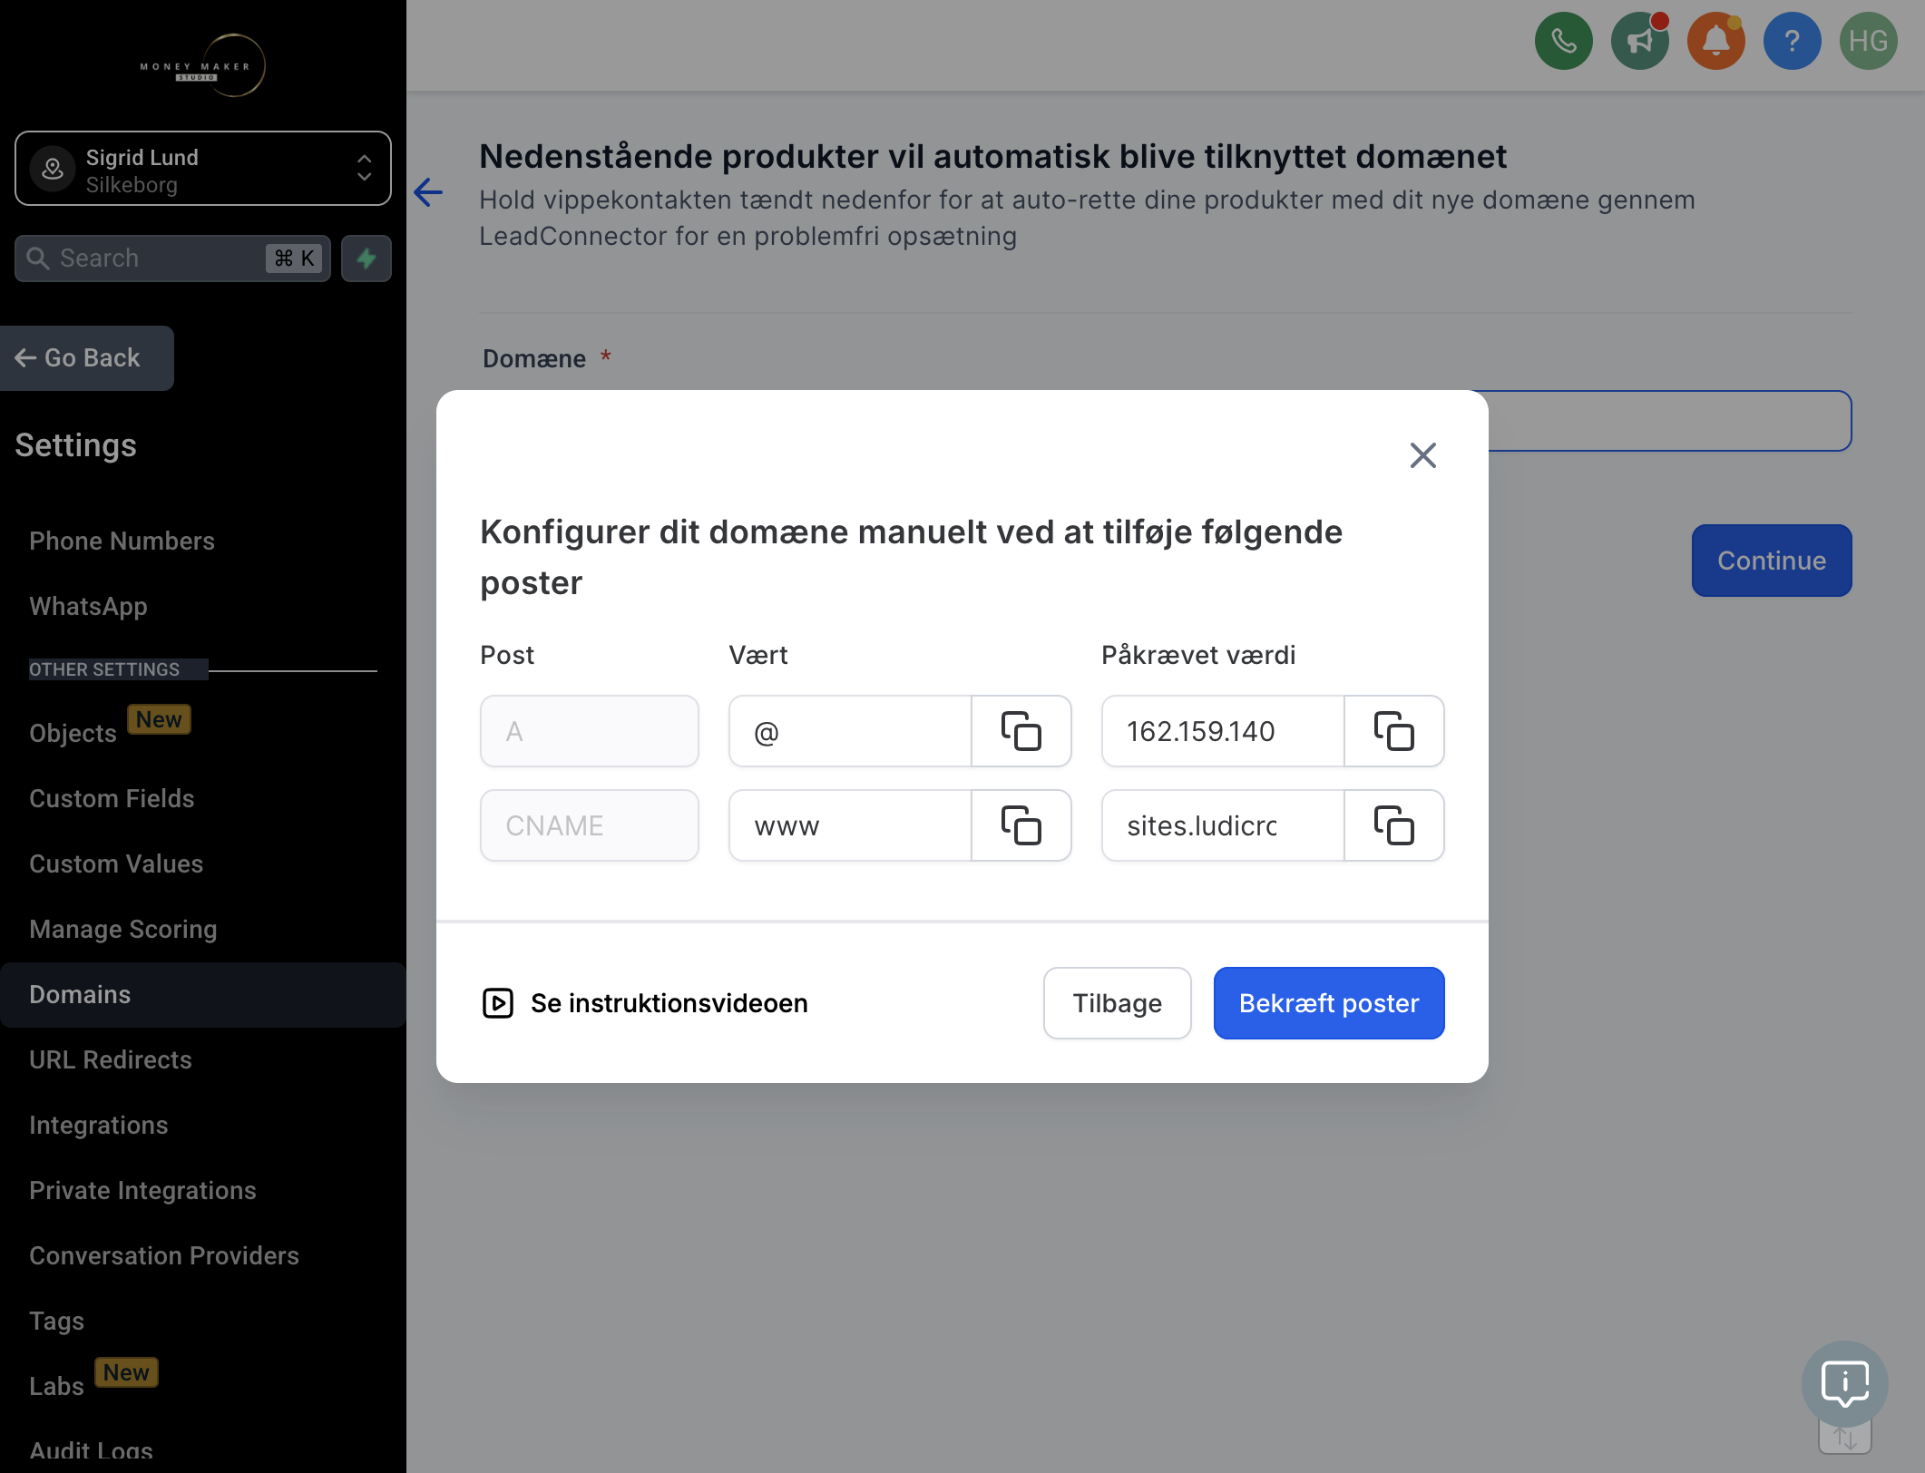Click the Search field in sidebar

[172, 259]
